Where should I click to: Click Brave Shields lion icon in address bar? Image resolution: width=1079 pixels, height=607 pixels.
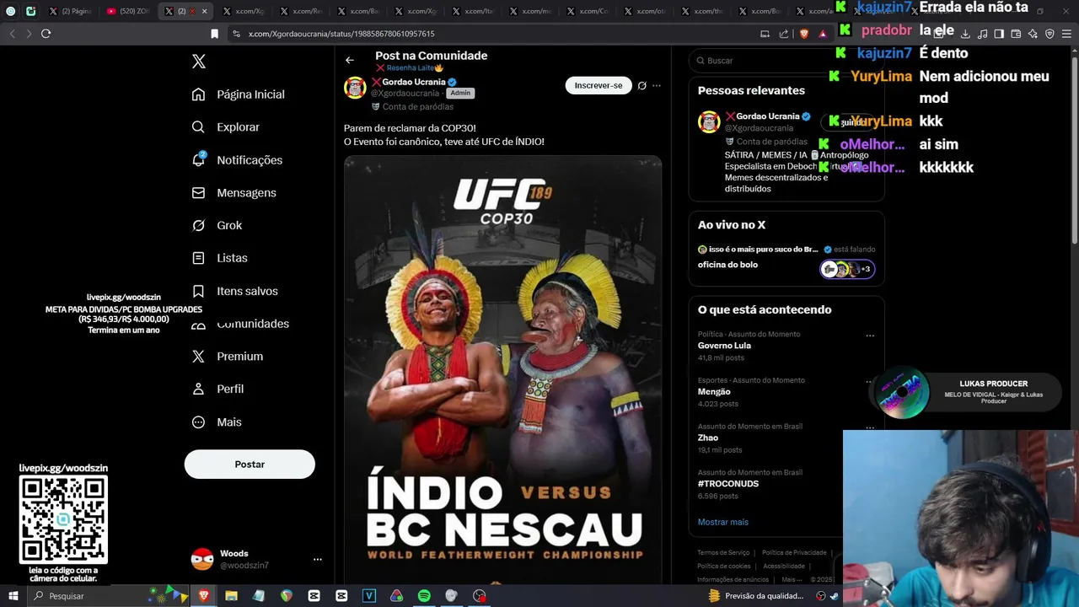click(x=803, y=34)
